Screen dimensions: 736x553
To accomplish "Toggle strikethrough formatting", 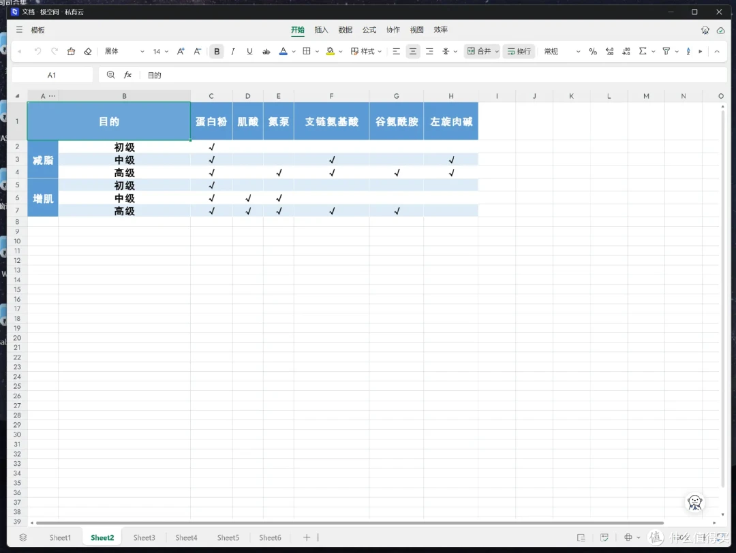I will click(x=266, y=51).
